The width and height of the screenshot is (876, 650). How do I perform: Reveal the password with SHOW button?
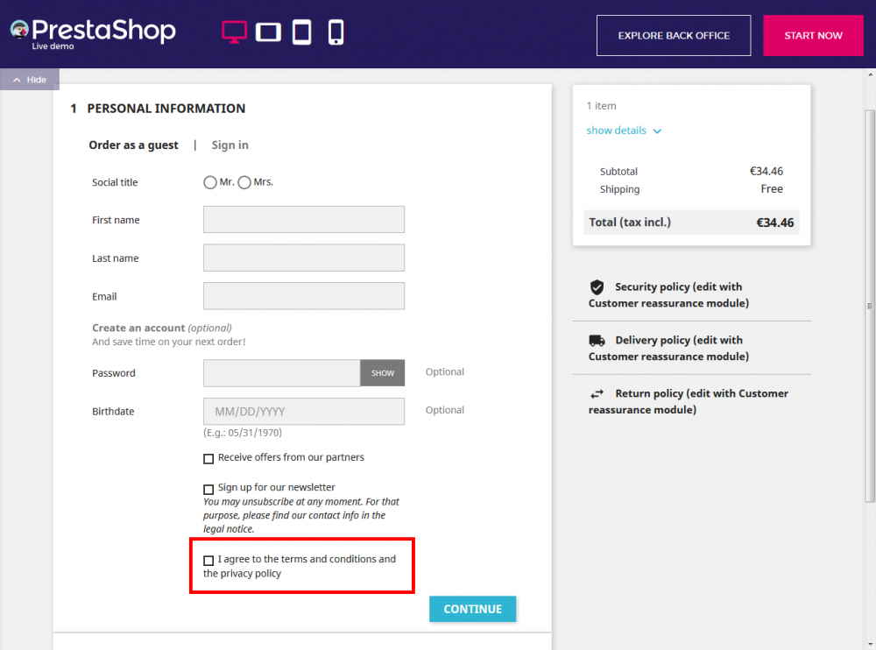tap(382, 372)
